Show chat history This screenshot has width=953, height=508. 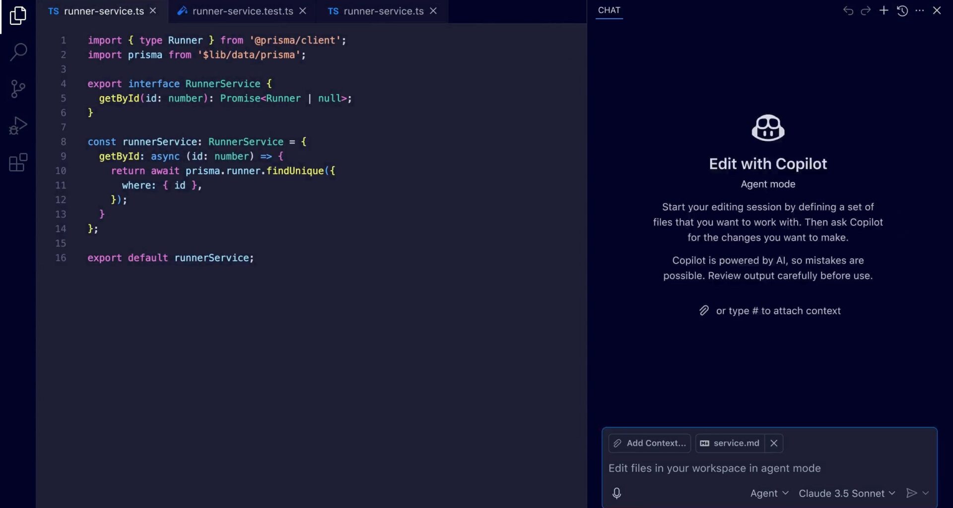tap(902, 10)
